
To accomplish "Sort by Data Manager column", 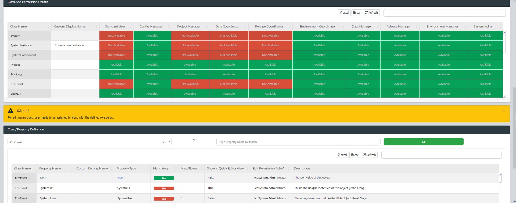I will [x=363, y=26].
